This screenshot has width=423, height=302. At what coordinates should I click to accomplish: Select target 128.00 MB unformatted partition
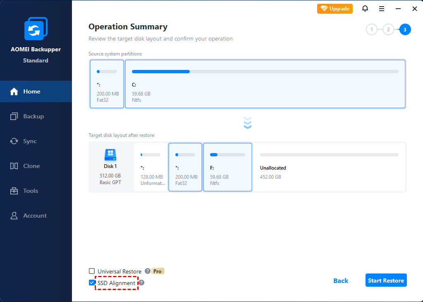click(151, 167)
